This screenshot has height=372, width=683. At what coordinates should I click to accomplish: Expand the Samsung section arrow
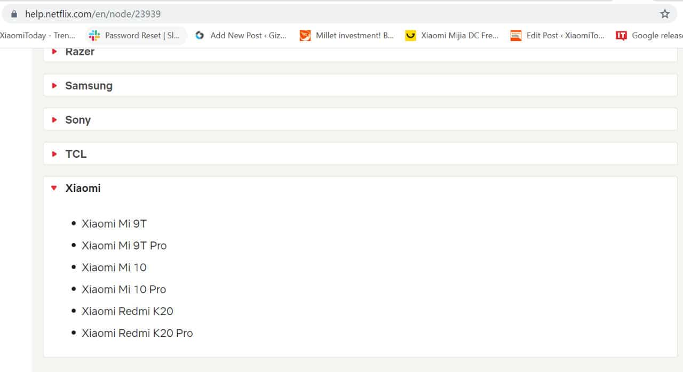(54, 85)
